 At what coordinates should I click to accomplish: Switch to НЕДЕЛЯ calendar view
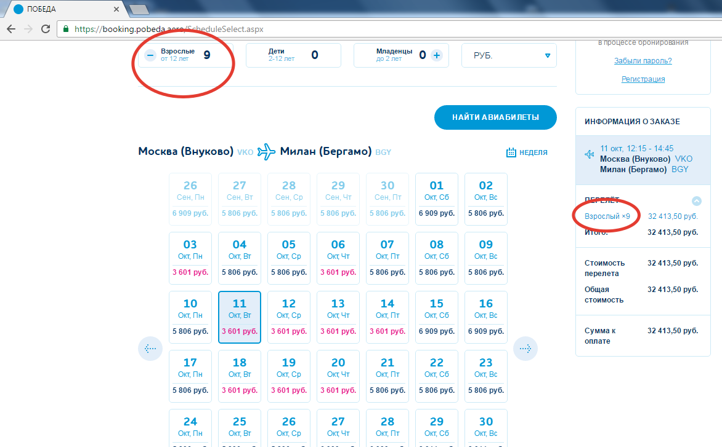(x=527, y=152)
